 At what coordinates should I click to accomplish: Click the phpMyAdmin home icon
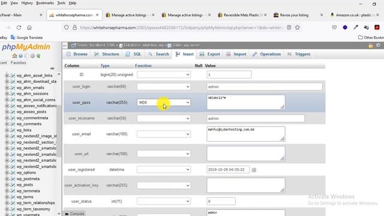14,56
